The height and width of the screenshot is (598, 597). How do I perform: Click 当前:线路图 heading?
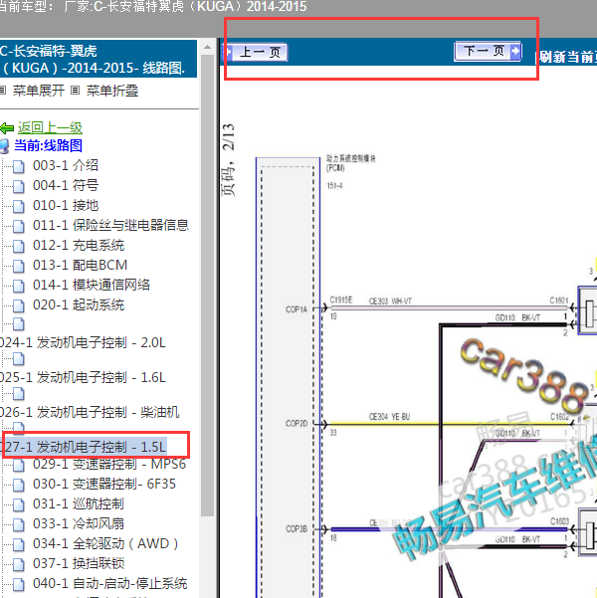click(x=49, y=145)
